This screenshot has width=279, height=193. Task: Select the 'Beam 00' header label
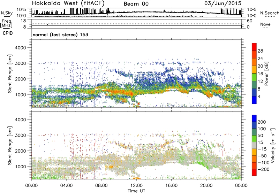136,4
